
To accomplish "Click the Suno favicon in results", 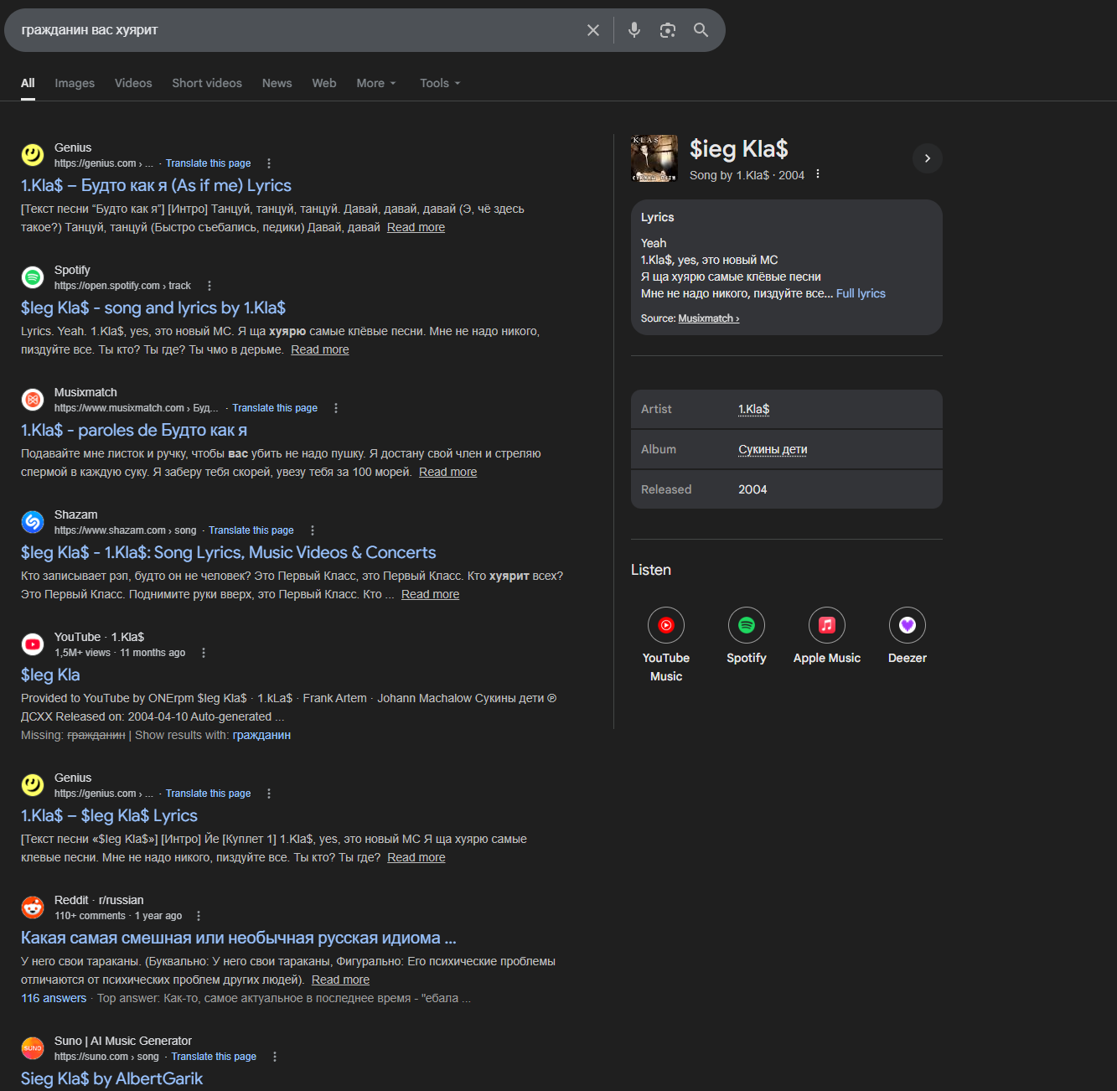I will (33, 1047).
